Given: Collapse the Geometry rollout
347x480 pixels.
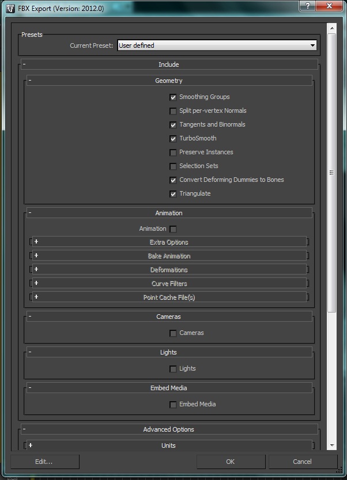Looking at the screenshot, I should (169, 81).
